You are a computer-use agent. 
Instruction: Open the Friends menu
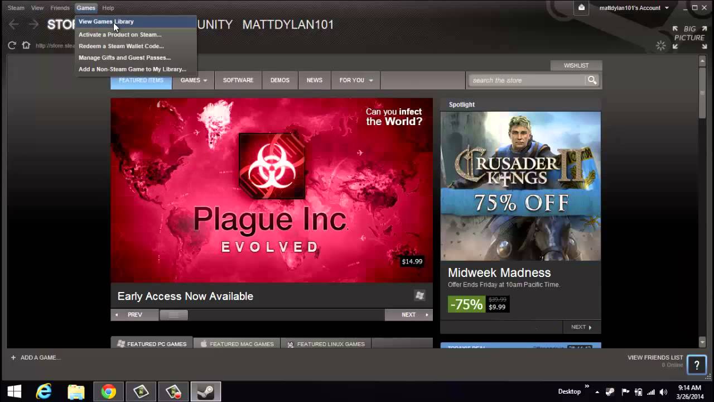[60, 8]
